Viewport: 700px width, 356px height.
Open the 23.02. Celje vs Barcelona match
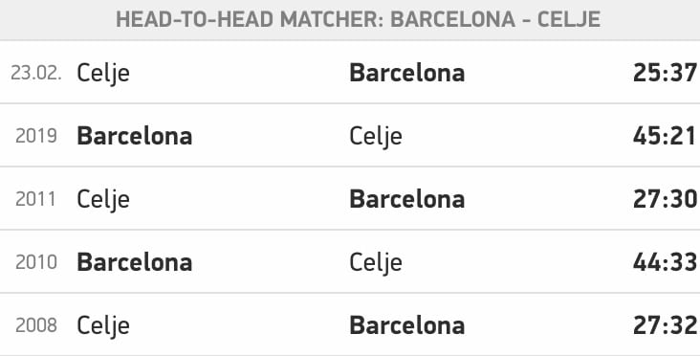[x=350, y=73]
